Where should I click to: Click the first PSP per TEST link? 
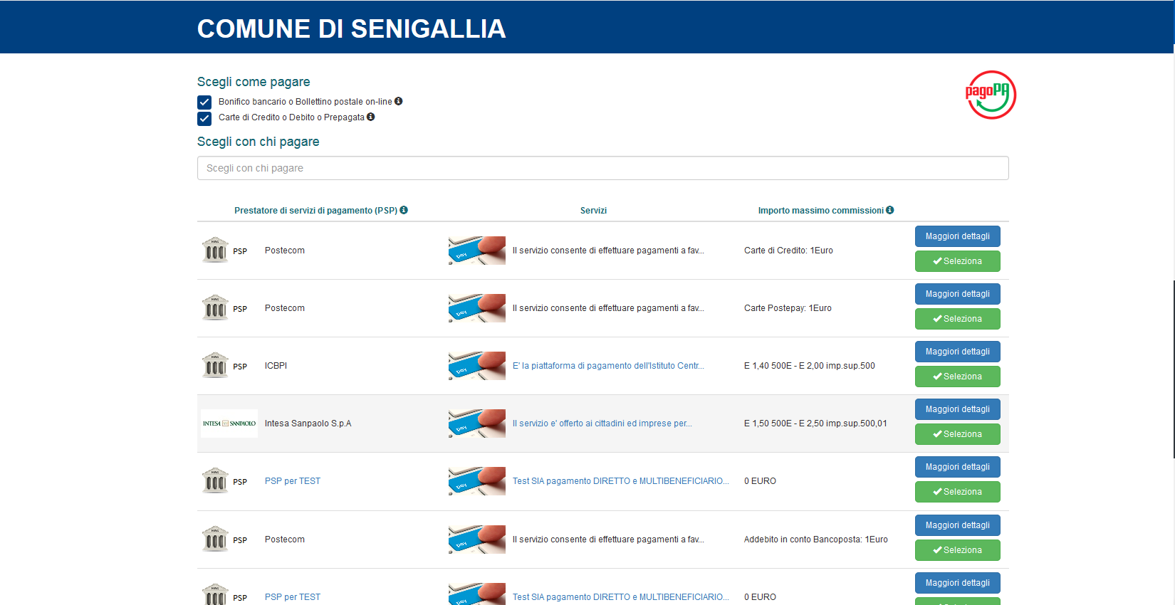pos(292,481)
